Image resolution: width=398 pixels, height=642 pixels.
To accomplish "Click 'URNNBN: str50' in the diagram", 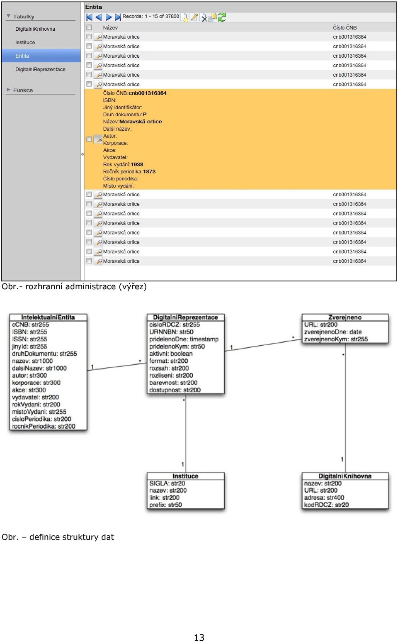I will point(171,332).
